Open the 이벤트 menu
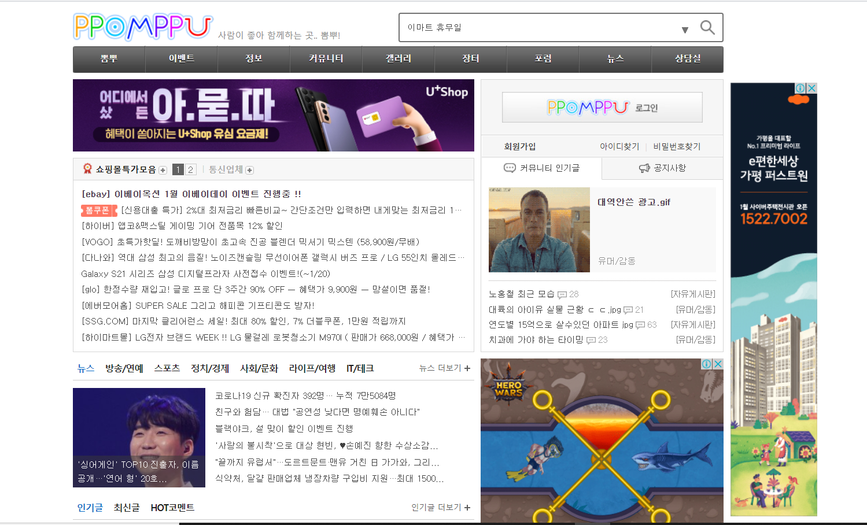The height and width of the screenshot is (525, 867). pyautogui.click(x=182, y=59)
